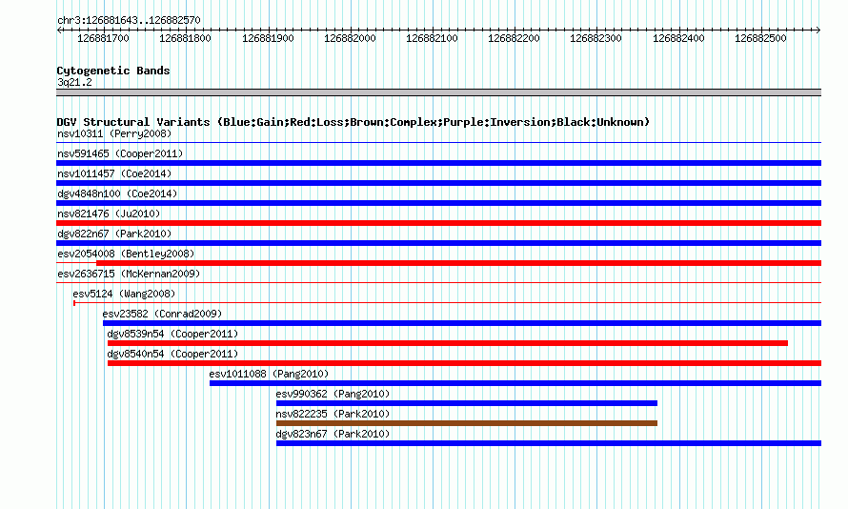Click ruler position 126882500

click(760, 38)
